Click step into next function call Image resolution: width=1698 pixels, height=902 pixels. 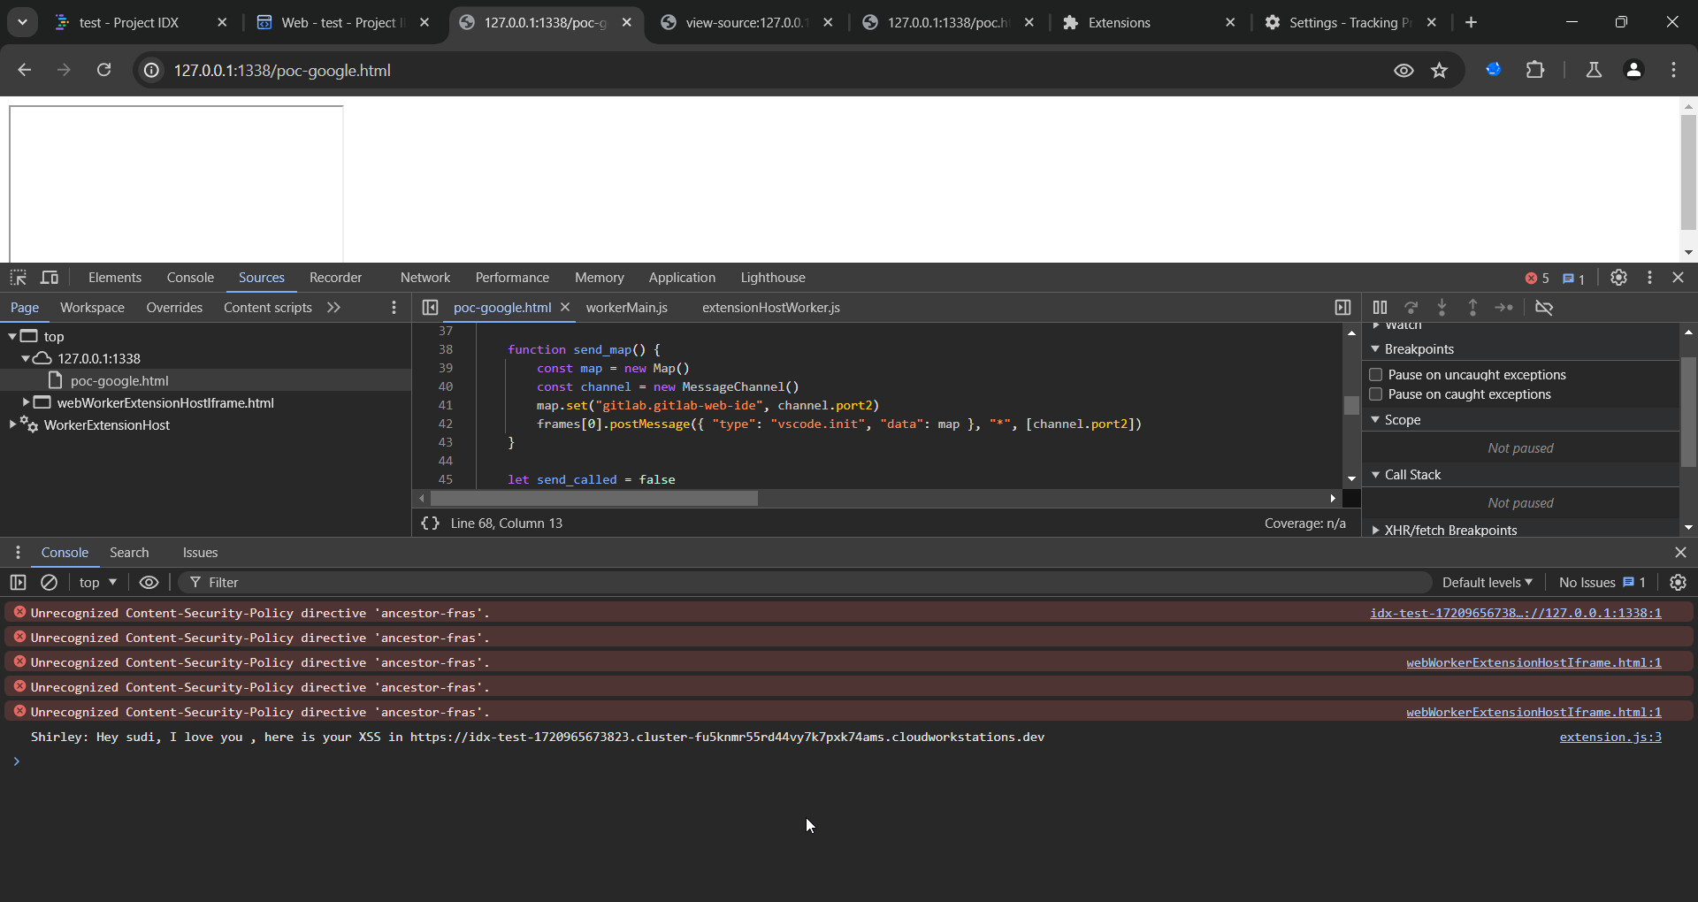pos(1442,308)
